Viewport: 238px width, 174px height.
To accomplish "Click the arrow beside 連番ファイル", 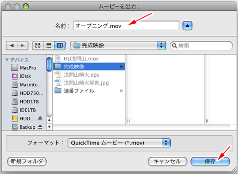I will click(122, 91).
